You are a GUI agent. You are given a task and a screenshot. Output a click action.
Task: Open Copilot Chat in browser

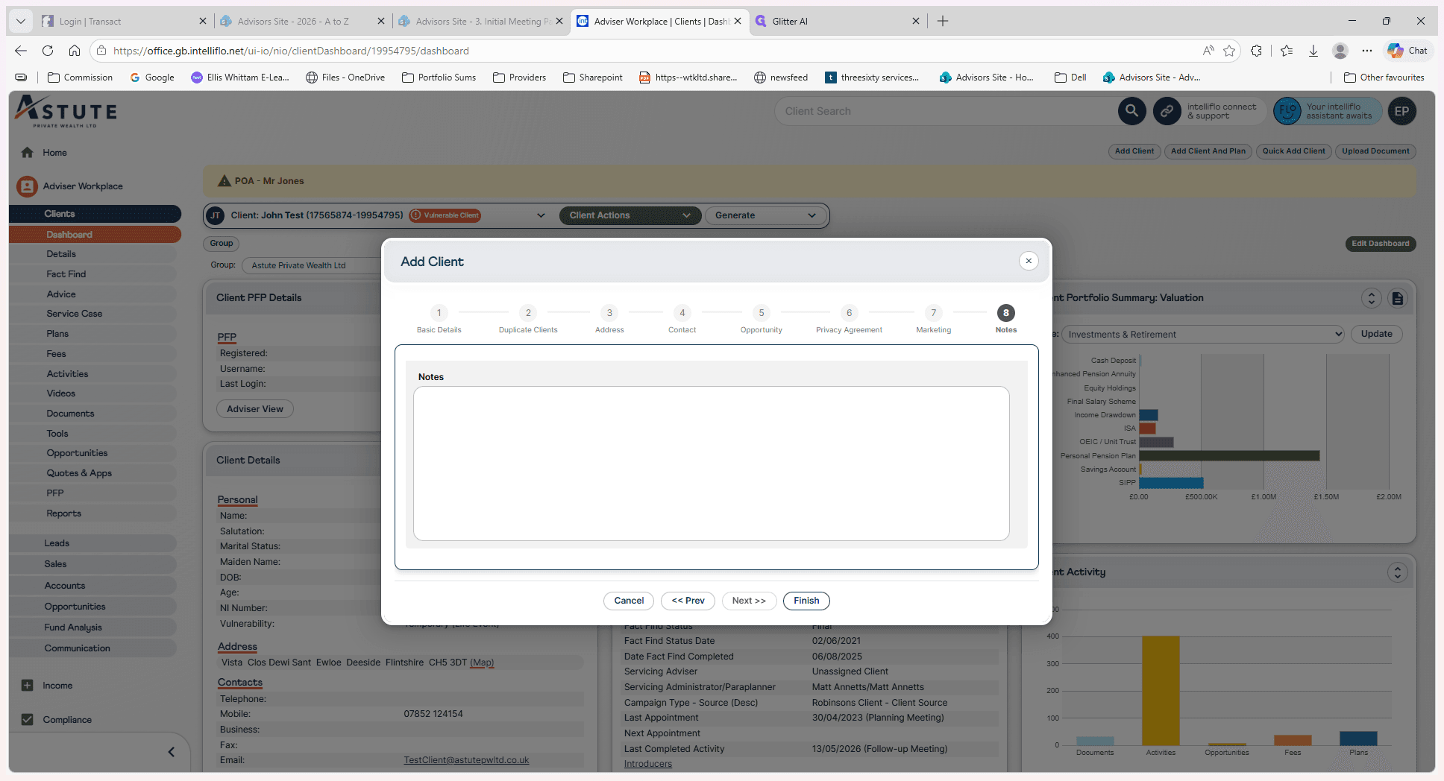click(x=1407, y=51)
